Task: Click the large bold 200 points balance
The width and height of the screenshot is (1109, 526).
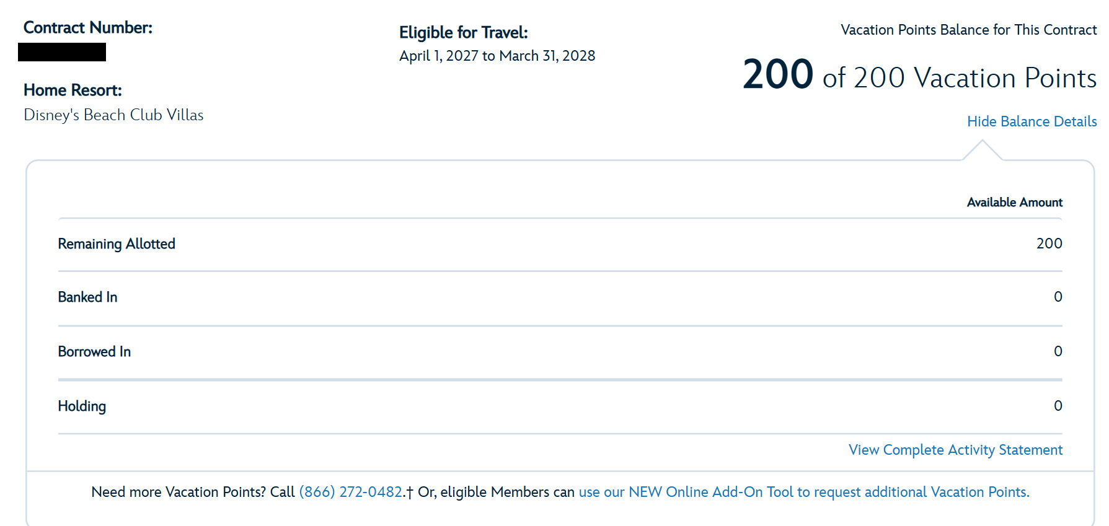Action: point(778,75)
